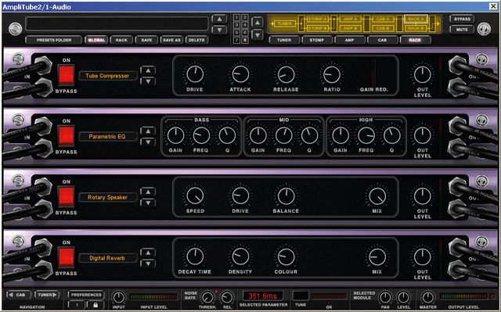The image size is (501, 312).
Task: Toggle the MUTE button top right
Action: click(x=462, y=30)
